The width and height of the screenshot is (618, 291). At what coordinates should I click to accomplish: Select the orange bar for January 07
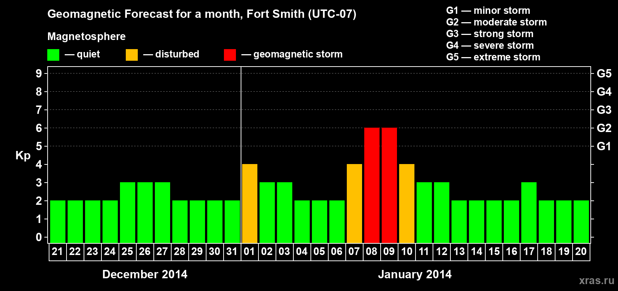click(354, 204)
